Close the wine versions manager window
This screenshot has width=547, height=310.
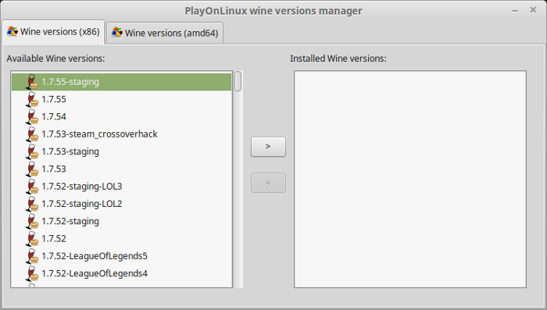(x=533, y=10)
